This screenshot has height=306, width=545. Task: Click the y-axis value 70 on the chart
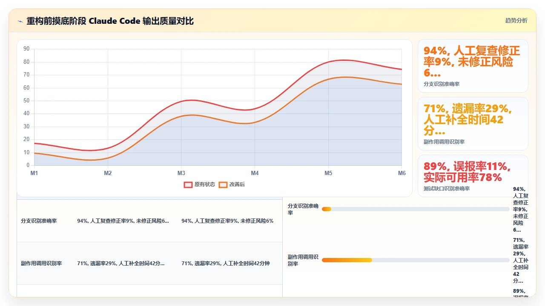coord(26,75)
